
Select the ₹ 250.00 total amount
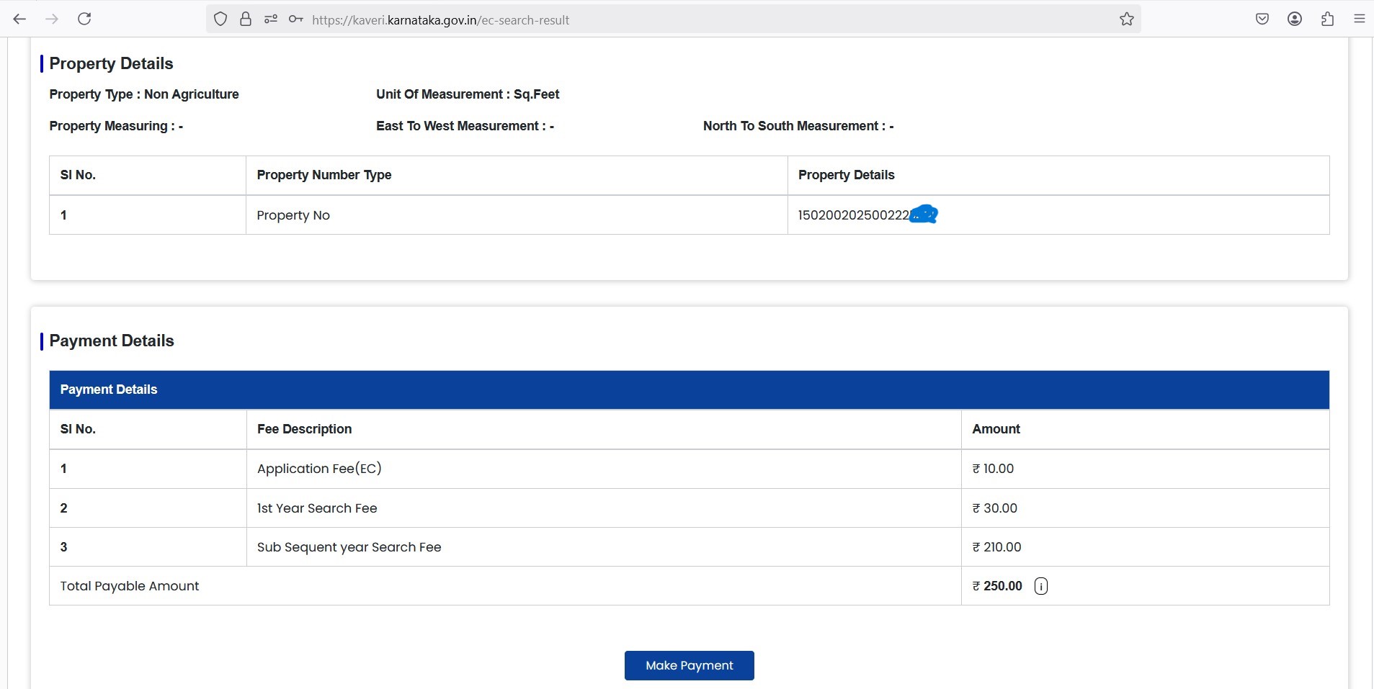tap(997, 586)
